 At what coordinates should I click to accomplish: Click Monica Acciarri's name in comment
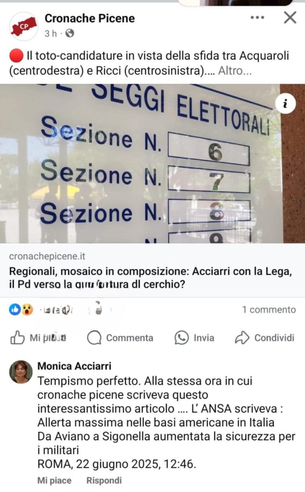(74, 366)
